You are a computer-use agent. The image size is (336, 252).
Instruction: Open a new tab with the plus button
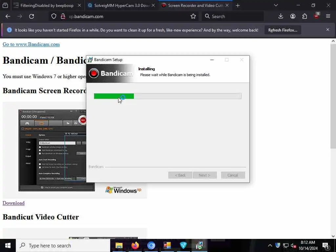pyautogui.click(x=238, y=6)
